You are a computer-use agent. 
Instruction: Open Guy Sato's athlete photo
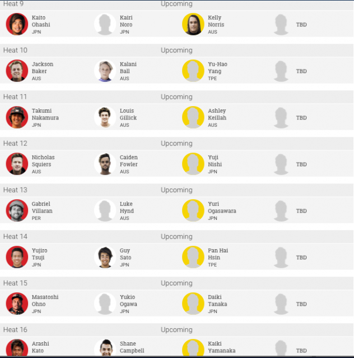[x=105, y=257]
